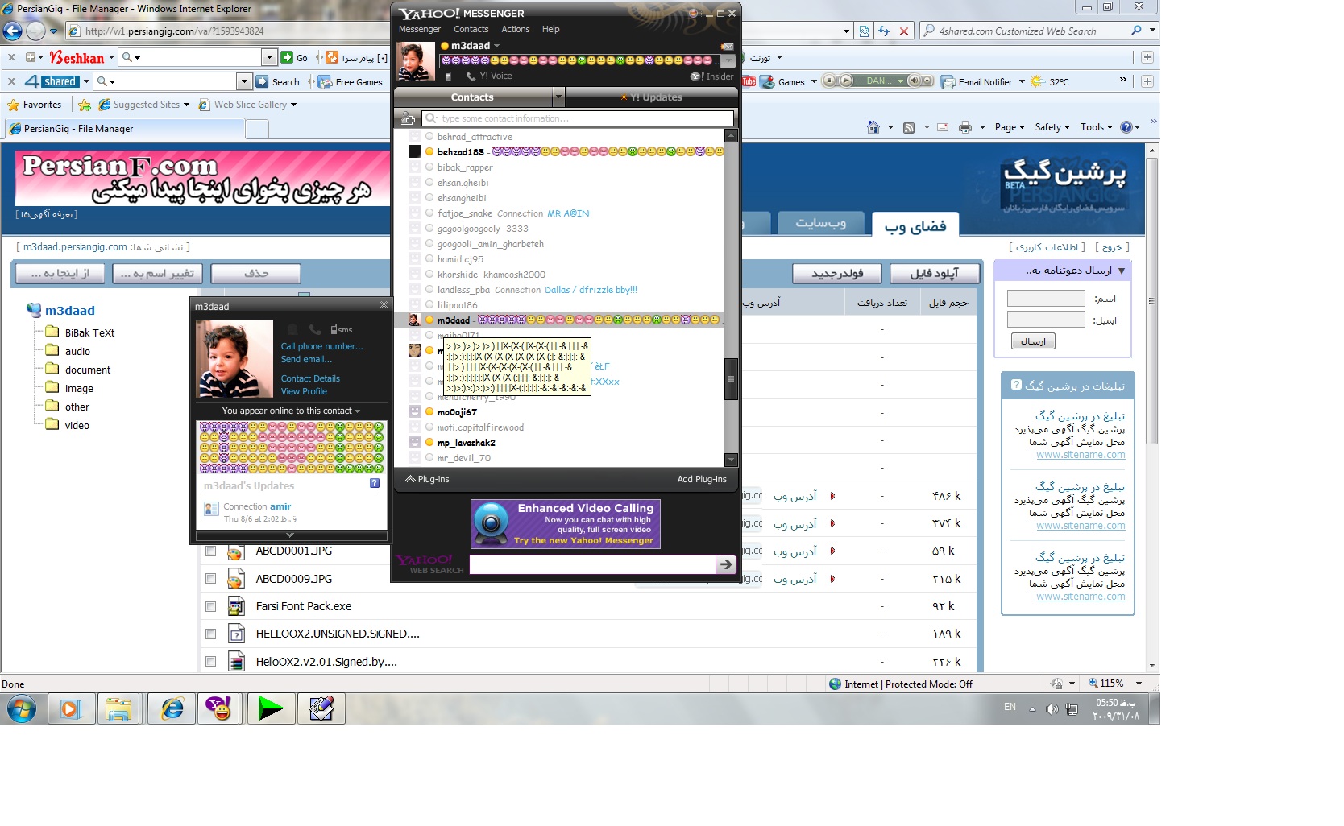Open the Contacts tab dropdown arrow in Messenger
Image resolution: width=1344 pixels, height=826 pixels.
[558, 97]
